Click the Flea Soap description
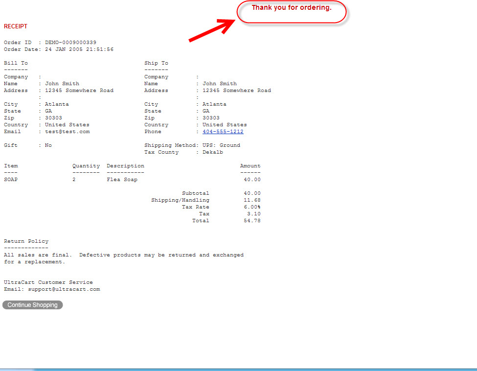 (x=122, y=180)
